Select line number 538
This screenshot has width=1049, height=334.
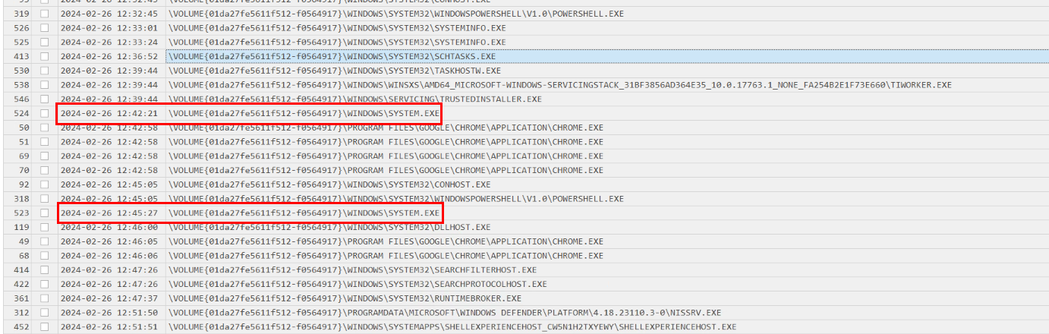(21, 85)
